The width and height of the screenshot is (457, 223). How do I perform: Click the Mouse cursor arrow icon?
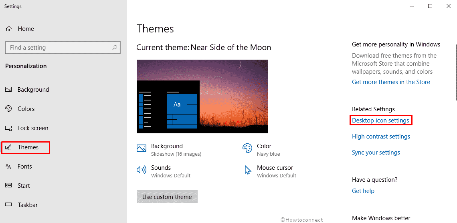point(247,170)
